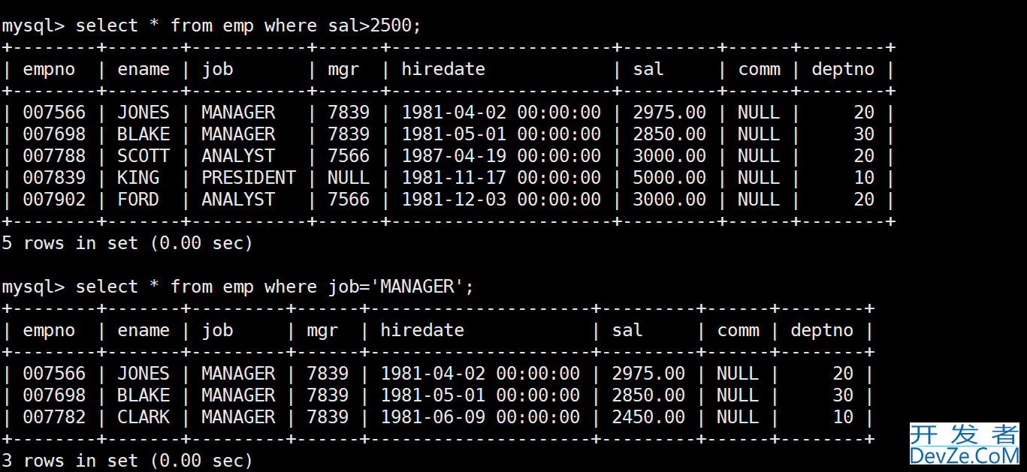Click ANALYST in FORD's row
Image resolution: width=1027 pixels, height=472 pixels.
coord(238,200)
